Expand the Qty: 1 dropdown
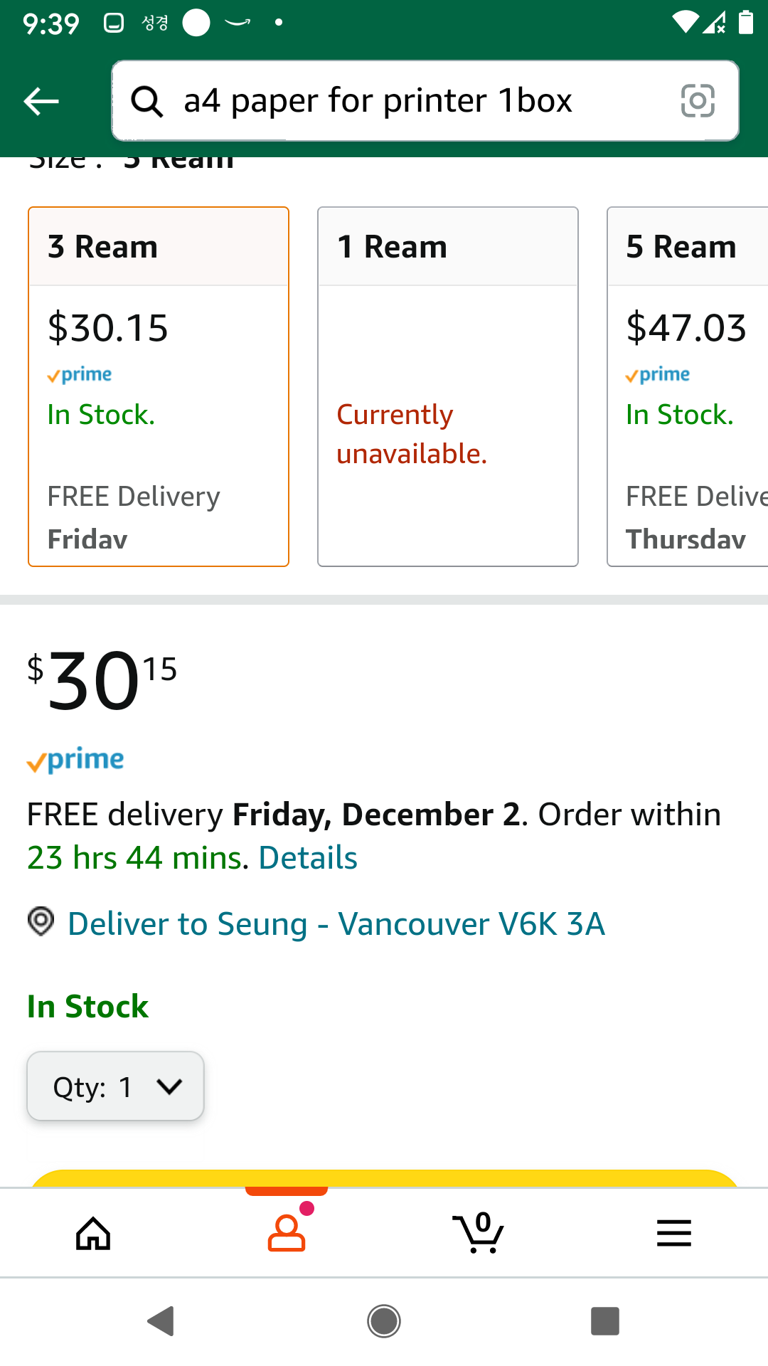This screenshot has width=768, height=1366. (115, 1086)
